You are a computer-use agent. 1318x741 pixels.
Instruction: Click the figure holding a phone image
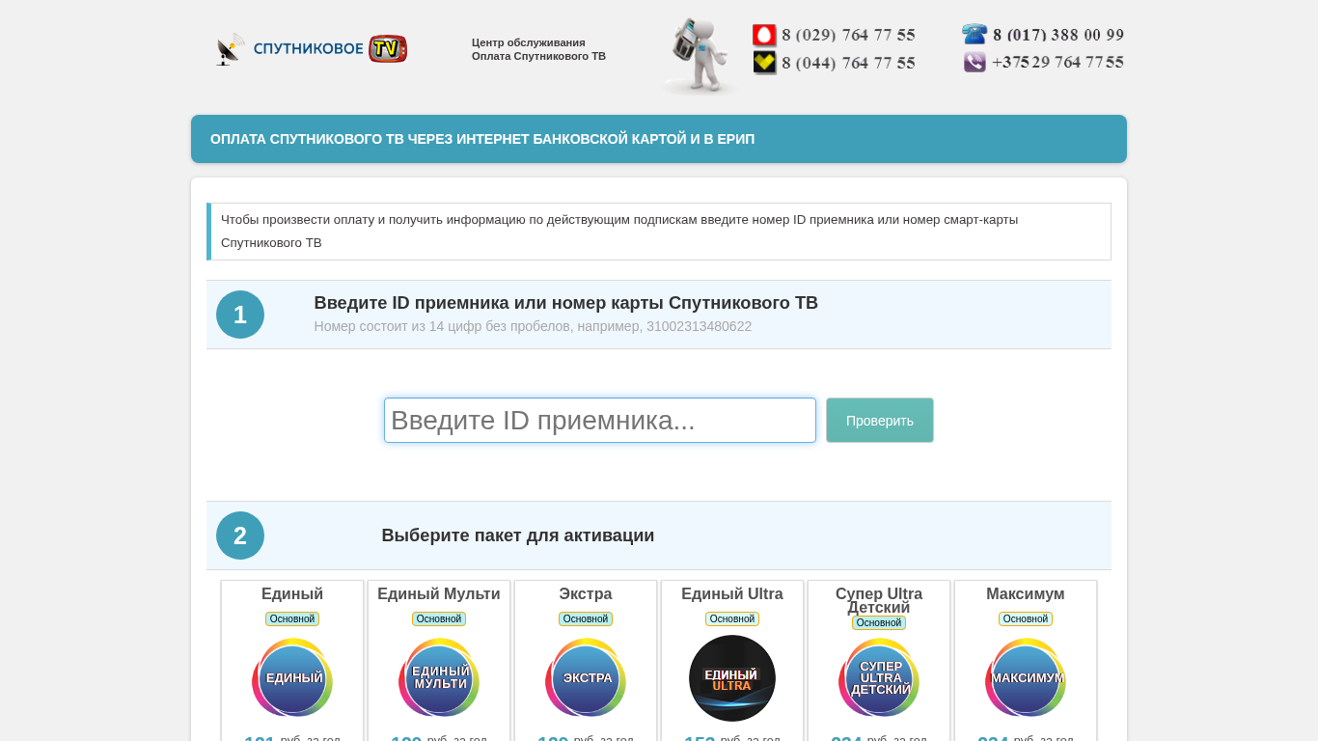700,55
